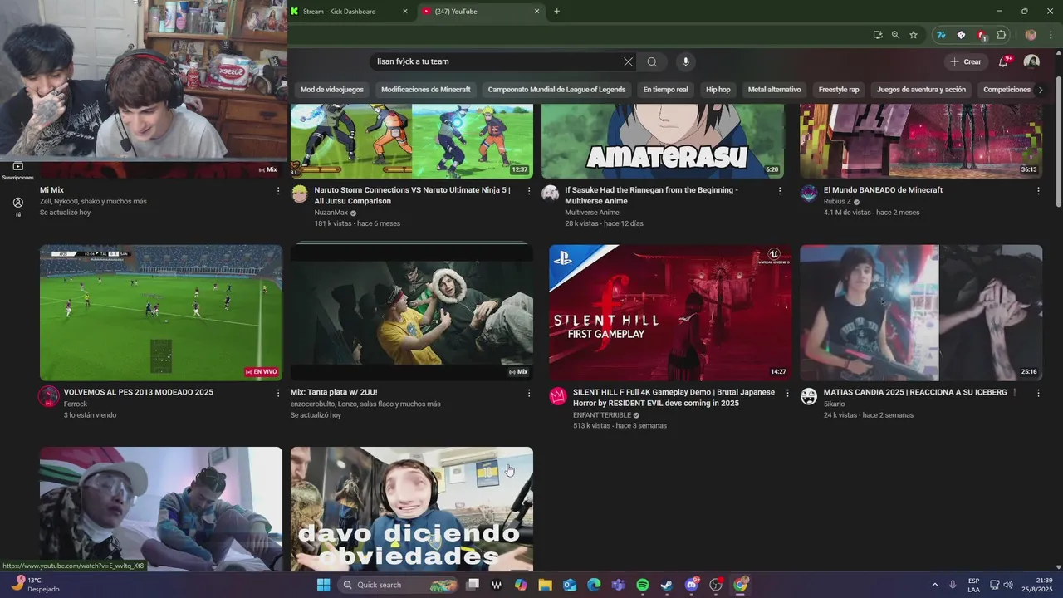Open File Explorer from the taskbar

[x=545, y=585]
